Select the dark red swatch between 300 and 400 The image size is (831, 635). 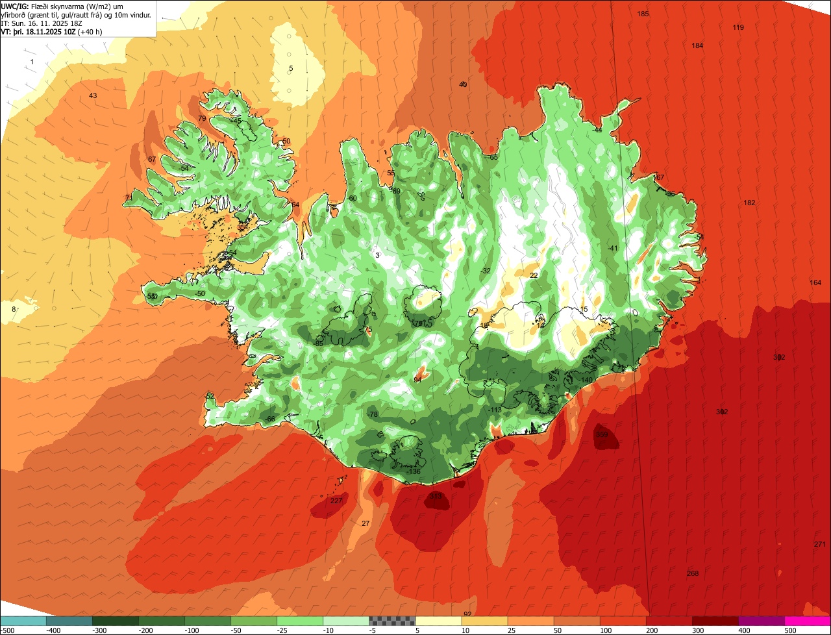tap(715, 621)
